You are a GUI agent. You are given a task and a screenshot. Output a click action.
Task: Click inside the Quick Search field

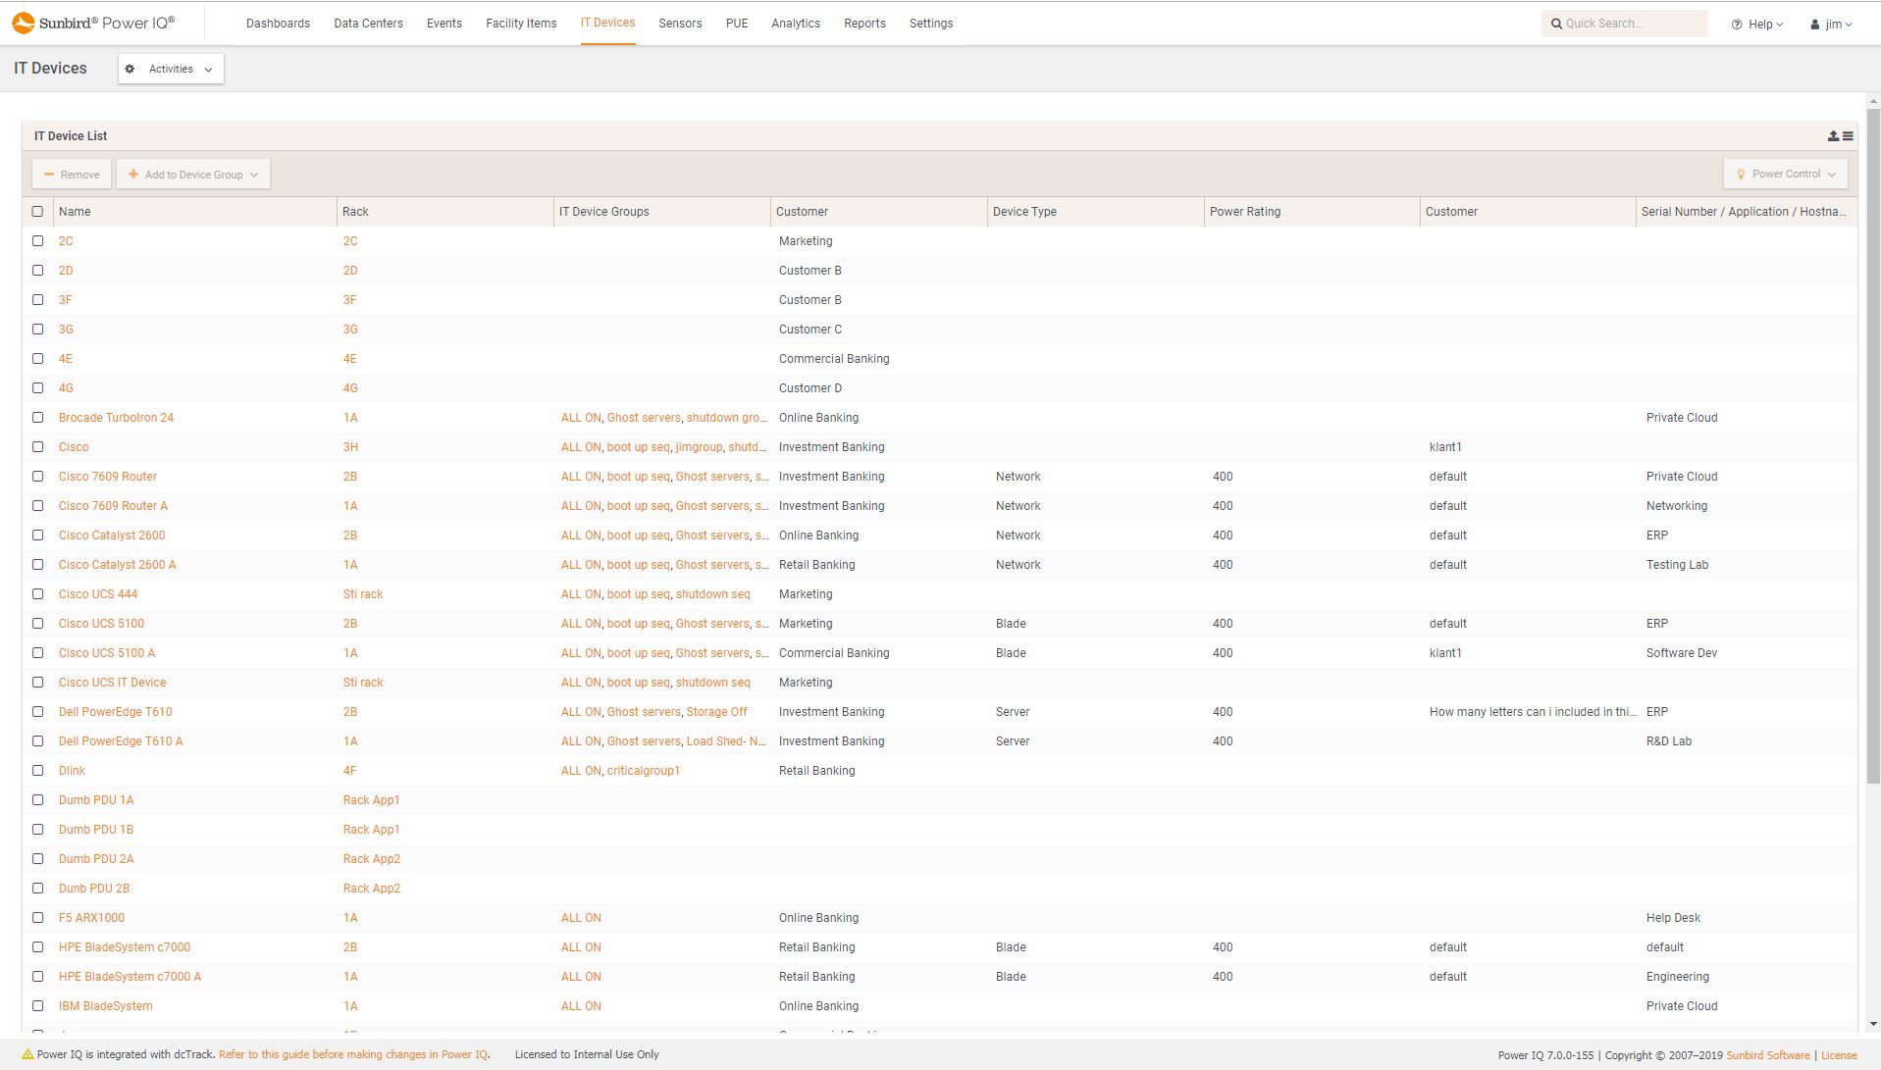pyautogui.click(x=1629, y=23)
